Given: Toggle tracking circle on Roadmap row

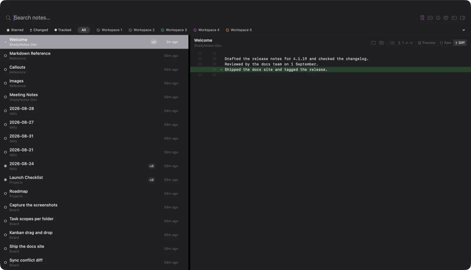Looking at the screenshot, I should coord(5,193).
